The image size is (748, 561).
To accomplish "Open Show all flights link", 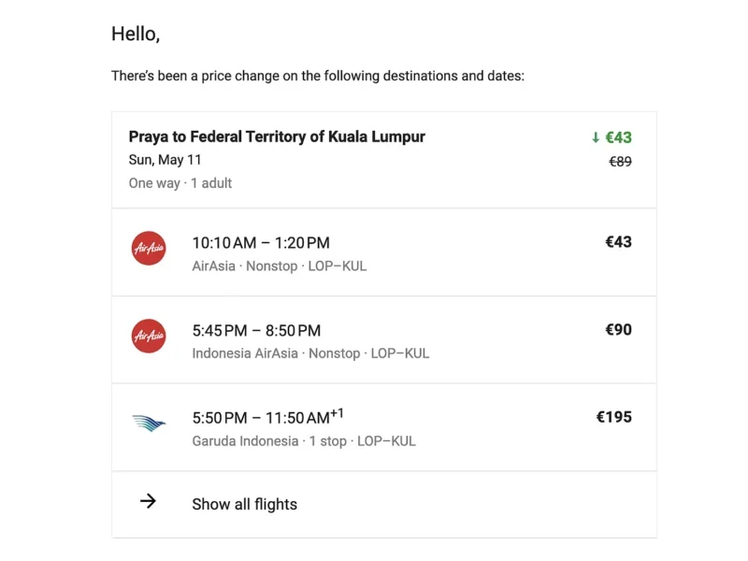I will point(244,504).
